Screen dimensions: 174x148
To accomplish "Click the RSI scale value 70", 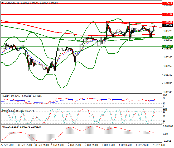I will [164, 98].
